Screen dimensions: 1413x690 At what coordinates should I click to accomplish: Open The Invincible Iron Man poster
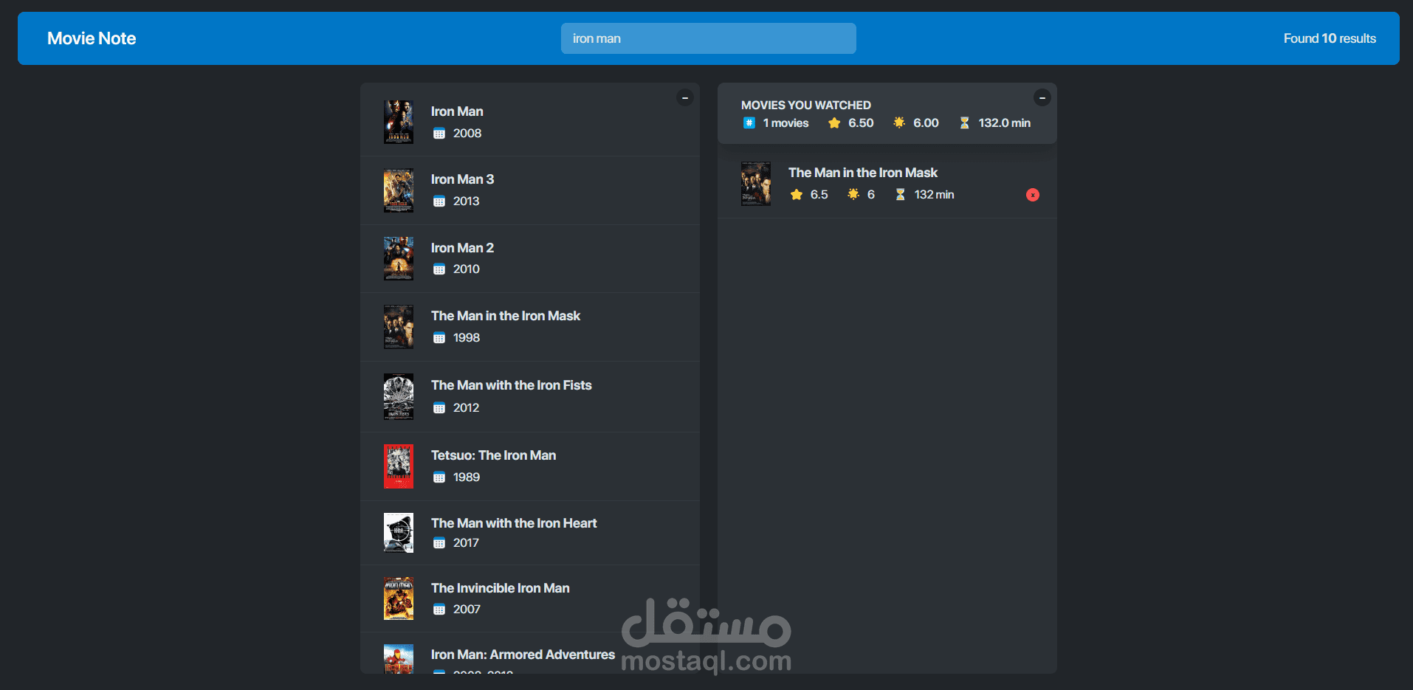point(399,598)
